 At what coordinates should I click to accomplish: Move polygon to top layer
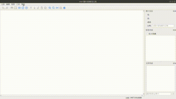(x=31, y=8)
